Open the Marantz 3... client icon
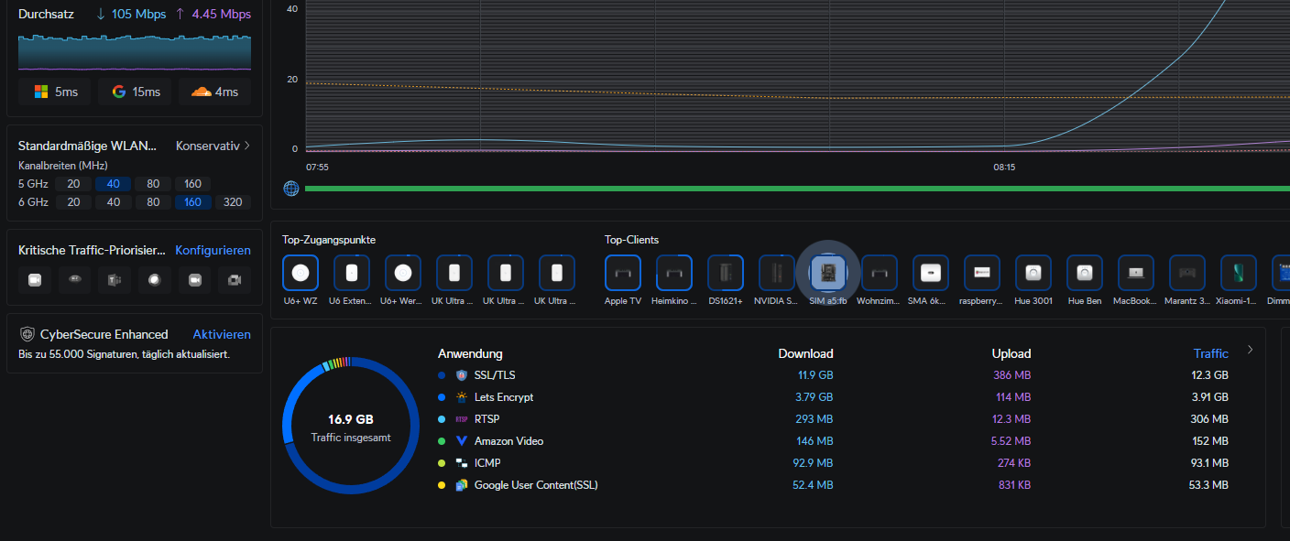The width and height of the screenshot is (1290, 541). click(1186, 273)
